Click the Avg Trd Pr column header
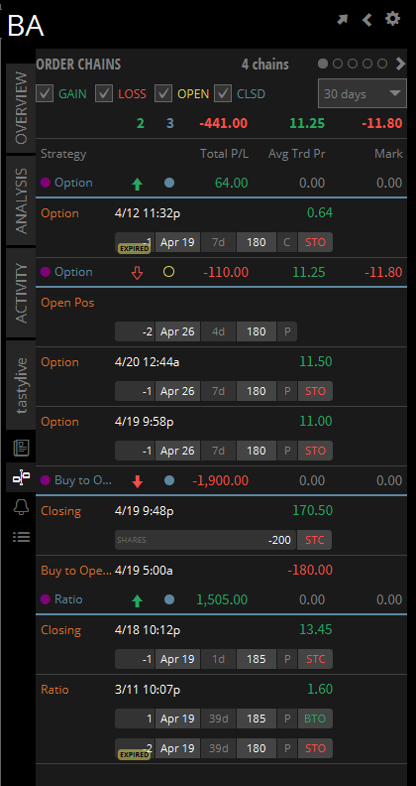This screenshot has width=416, height=786. [296, 154]
